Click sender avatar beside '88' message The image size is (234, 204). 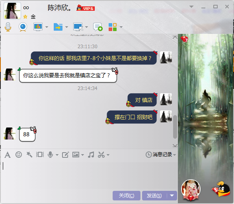click(x=10, y=133)
